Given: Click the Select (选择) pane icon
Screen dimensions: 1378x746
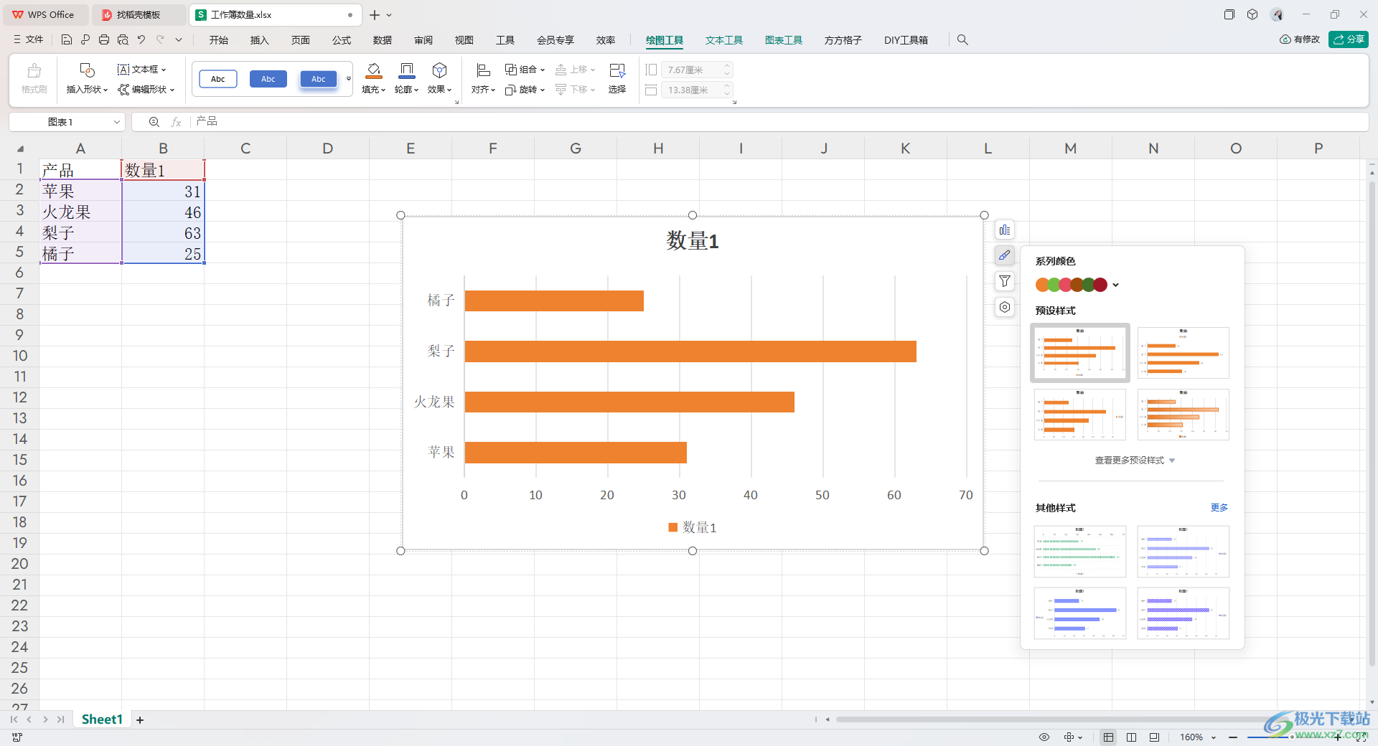Looking at the screenshot, I should click(617, 70).
